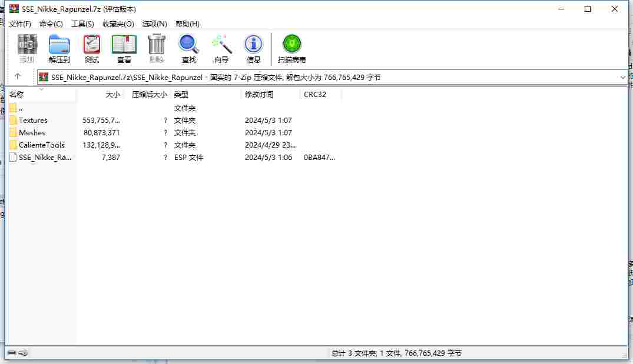The width and height of the screenshot is (633, 364).
Task: Click the date 2024/4/29 23...
Action: [270, 145]
